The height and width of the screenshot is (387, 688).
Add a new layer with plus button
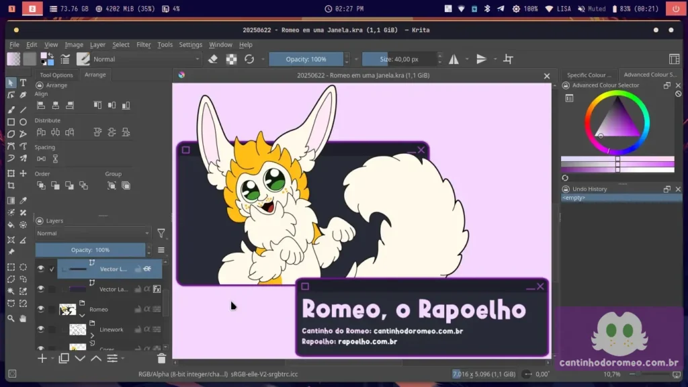point(42,359)
